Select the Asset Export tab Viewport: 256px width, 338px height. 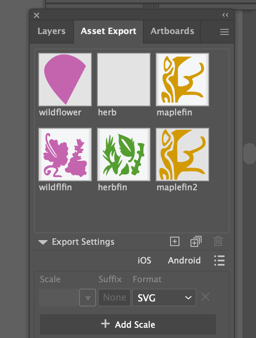pos(108,31)
